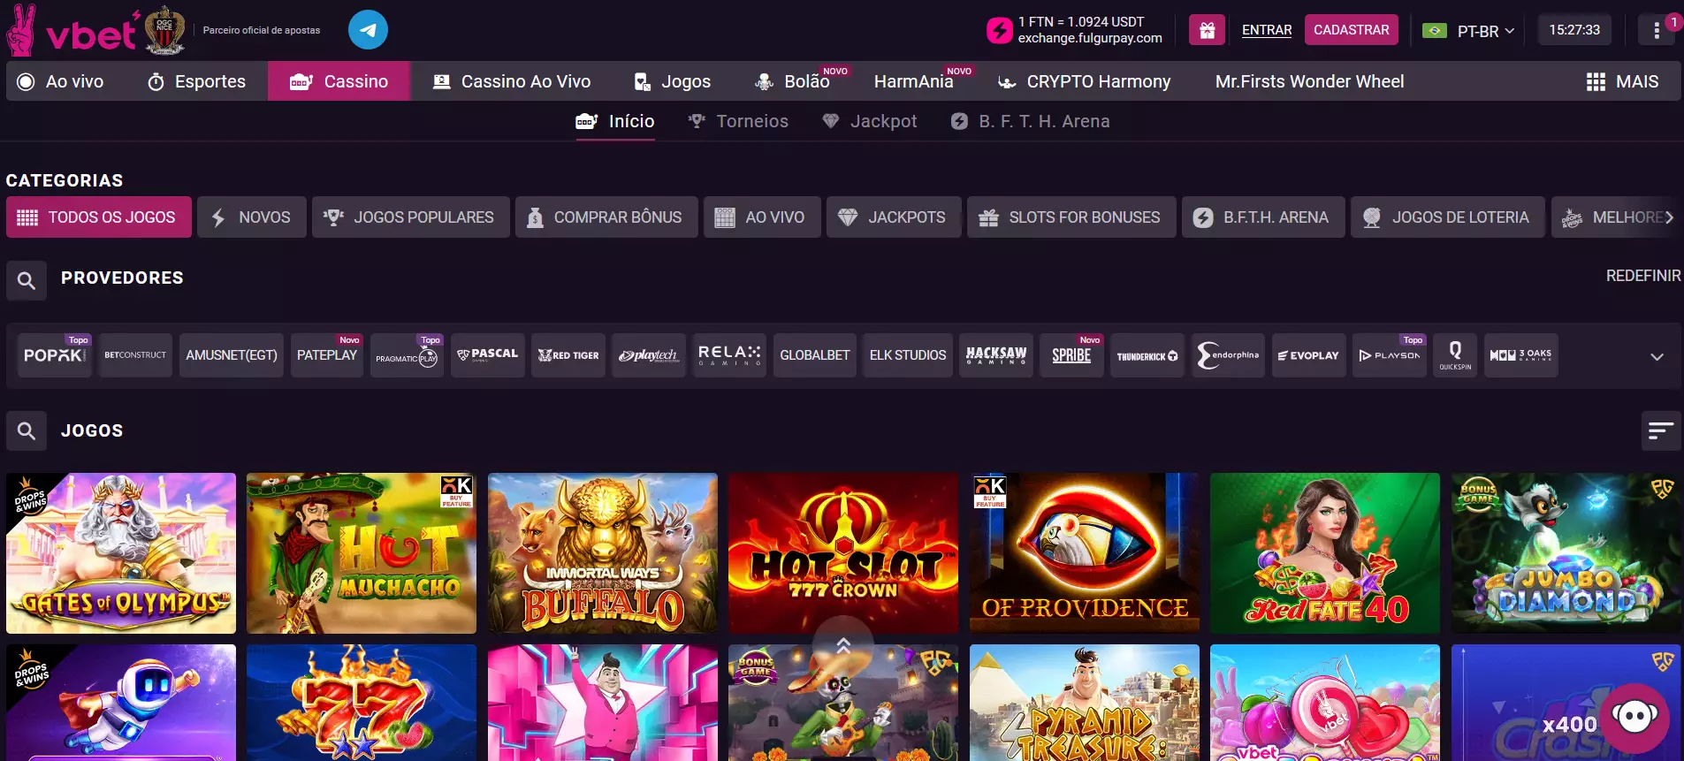Screen dimensions: 1684x761
Task: Click the games search magnifier icon
Action: coord(27,431)
